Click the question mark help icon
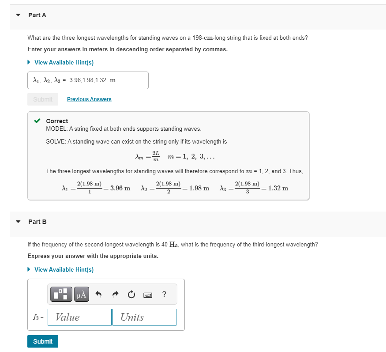 164,294
